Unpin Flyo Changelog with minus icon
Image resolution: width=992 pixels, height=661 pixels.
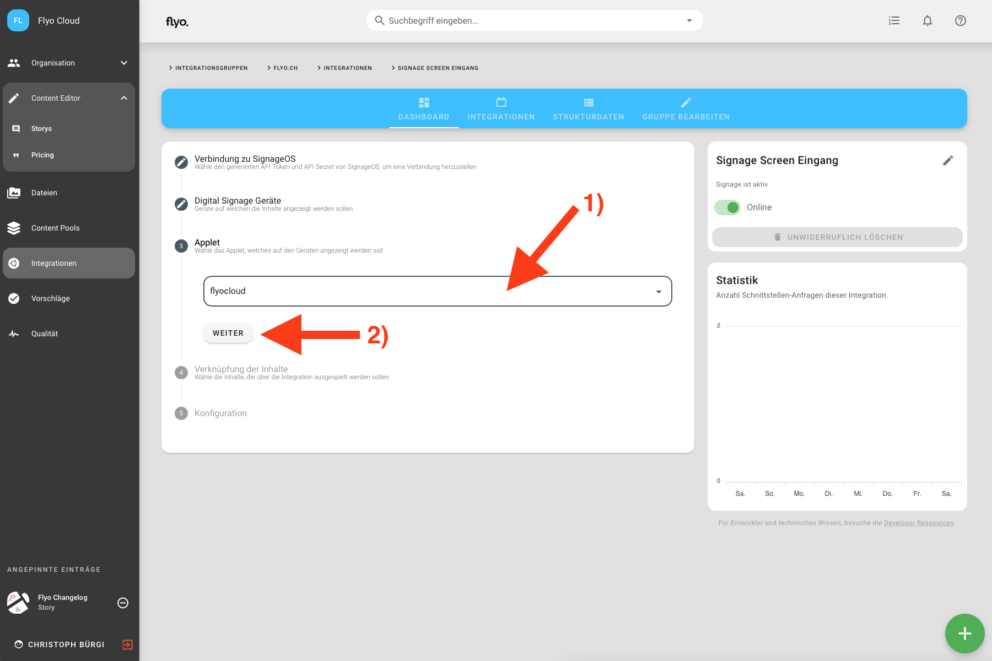123,603
